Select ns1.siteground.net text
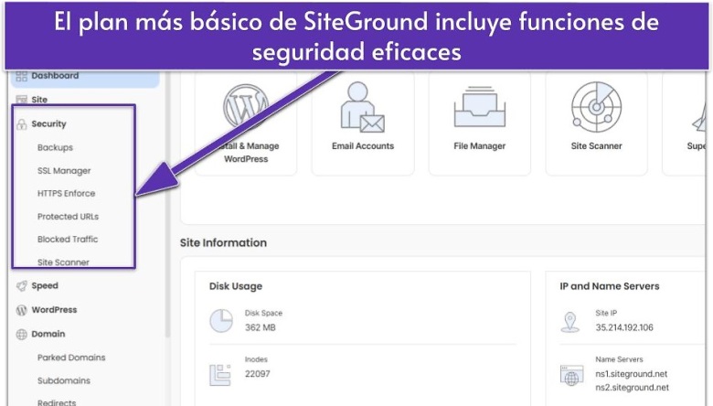The image size is (713, 406). (x=631, y=374)
